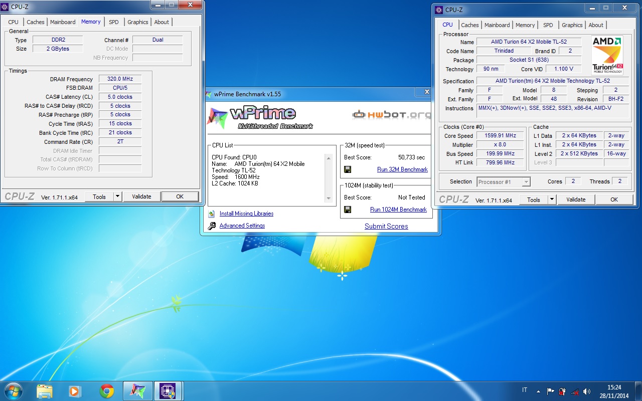642x401 pixels.
Task: Open Mainboard tab in left CPU-Z window
Action: pyautogui.click(x=63, y=22)
